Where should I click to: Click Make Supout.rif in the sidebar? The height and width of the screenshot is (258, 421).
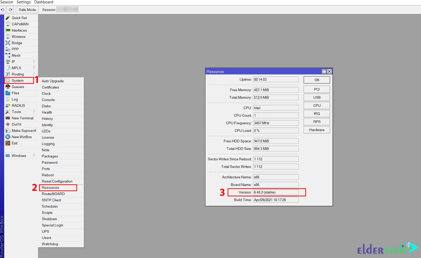pyautogui.click(x=24, y=131)
